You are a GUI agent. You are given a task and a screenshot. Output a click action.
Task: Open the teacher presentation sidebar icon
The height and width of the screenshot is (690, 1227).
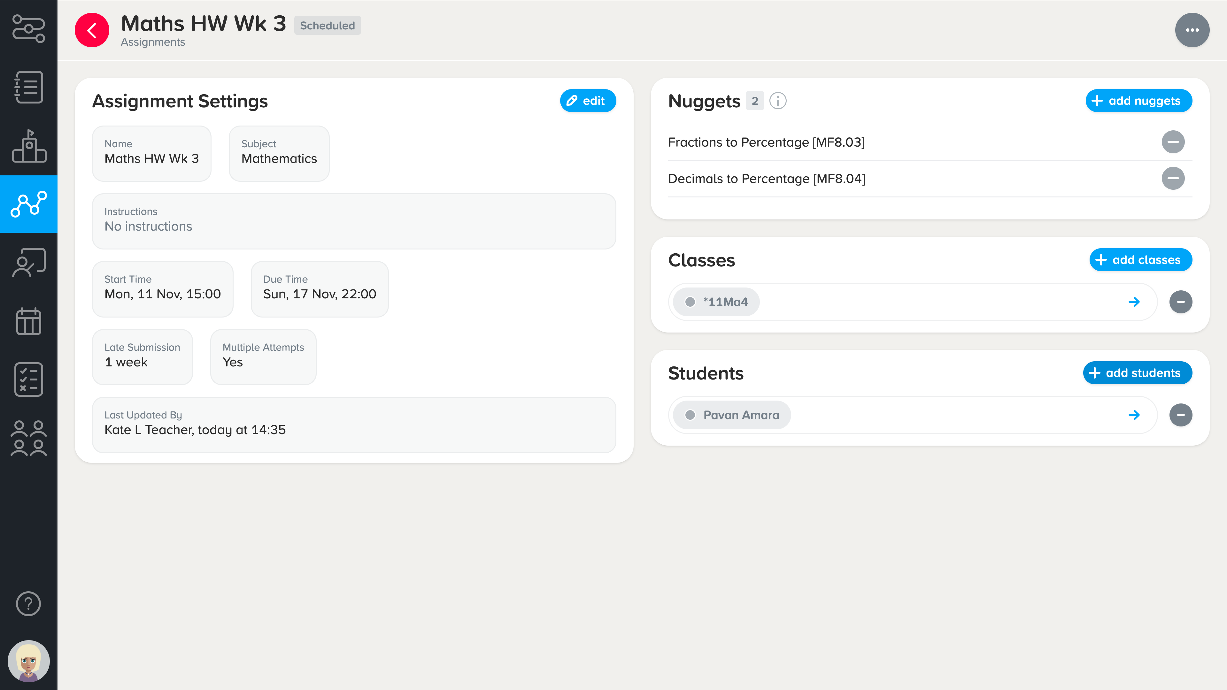click(28, 262)
